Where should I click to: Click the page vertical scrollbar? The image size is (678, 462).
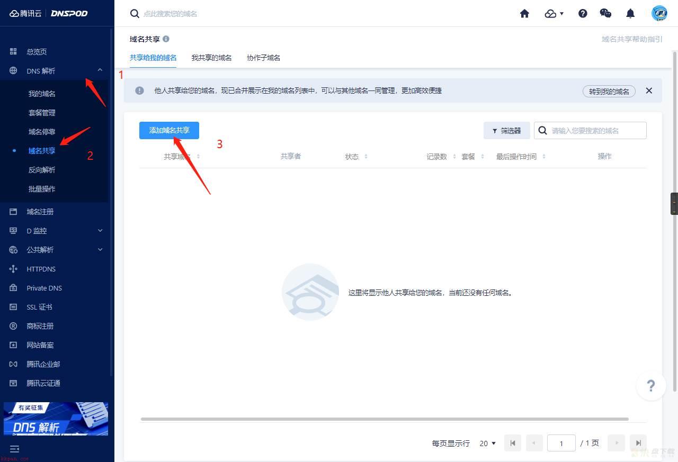coord(675,222)
